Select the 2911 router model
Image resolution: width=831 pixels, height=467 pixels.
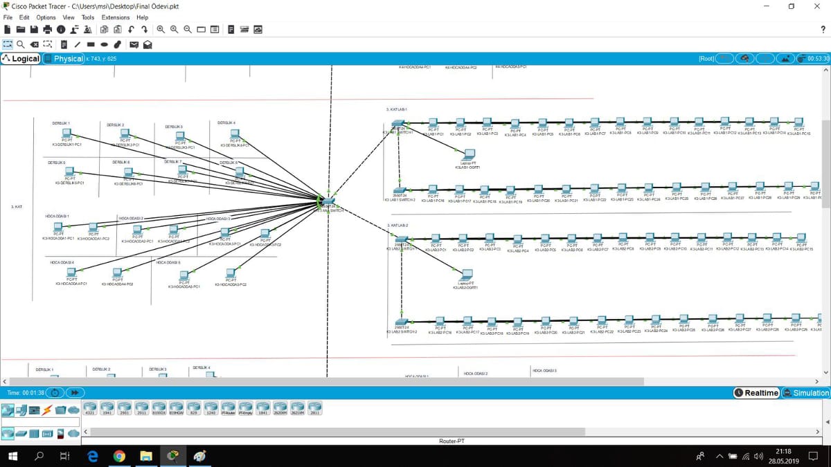(x=141, y=409)
